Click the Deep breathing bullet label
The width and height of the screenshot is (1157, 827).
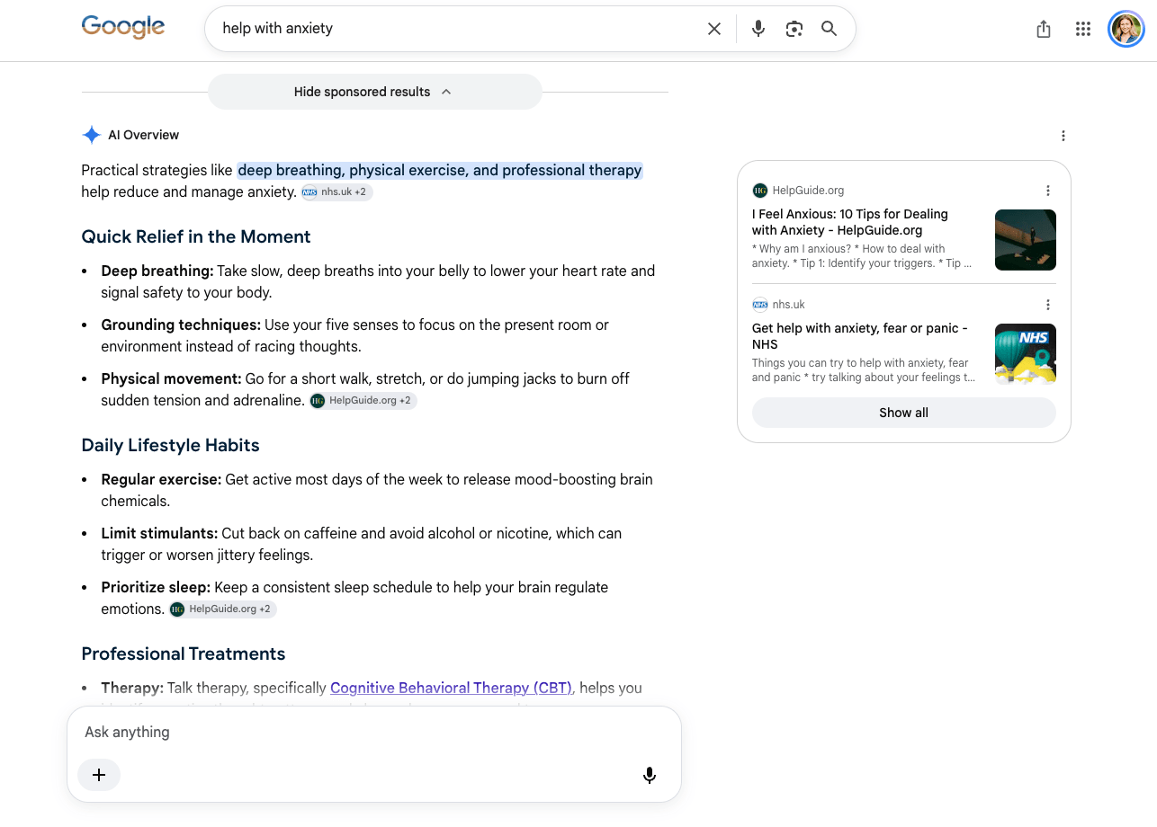click(157, 271)
